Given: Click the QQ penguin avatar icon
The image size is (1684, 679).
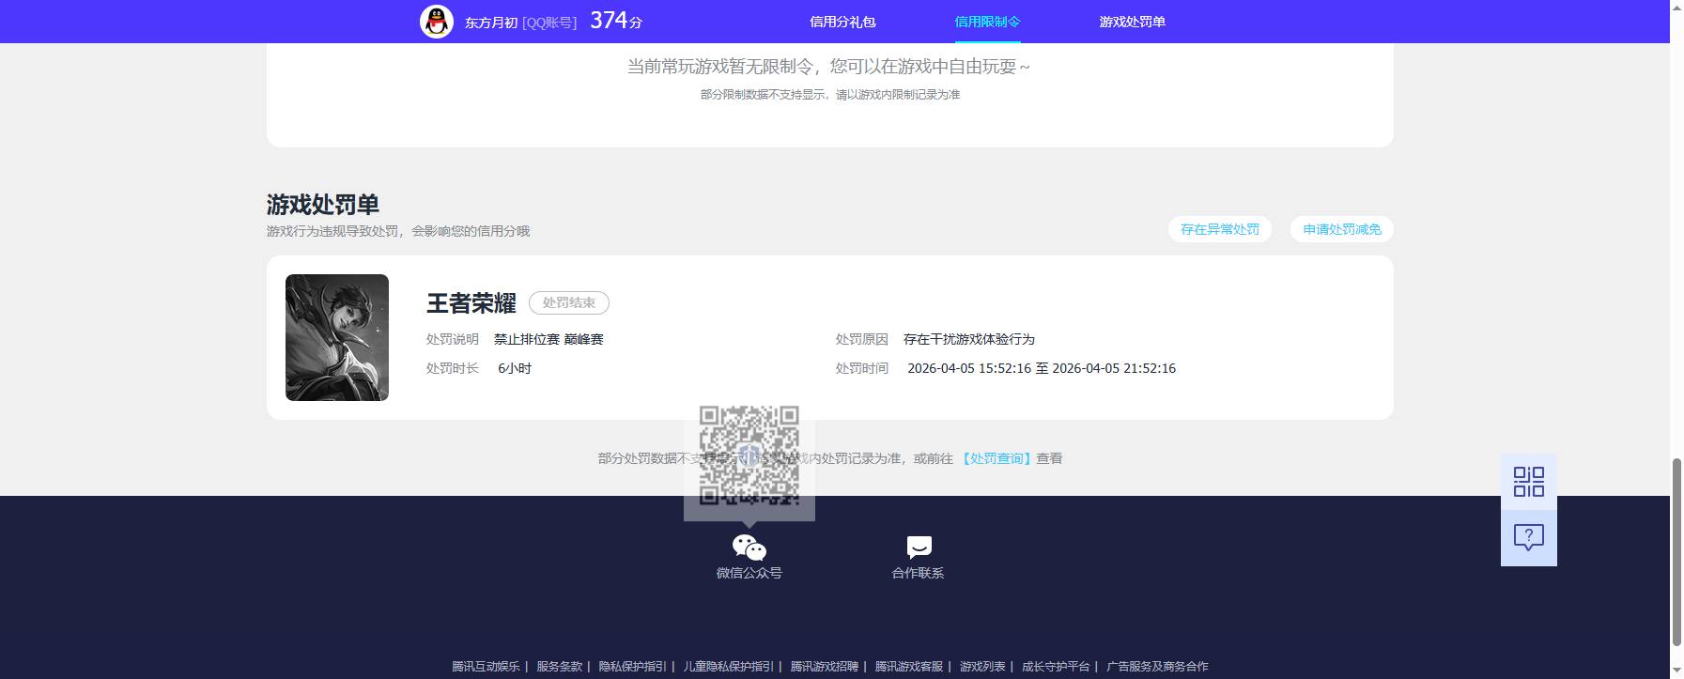Looking at the screenshot, I should coord(436,21).
